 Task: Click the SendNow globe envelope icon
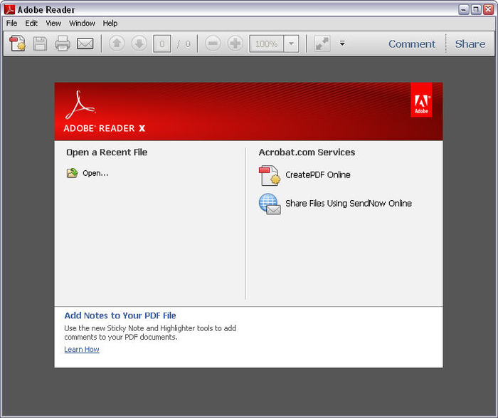[x=270, y=204]
